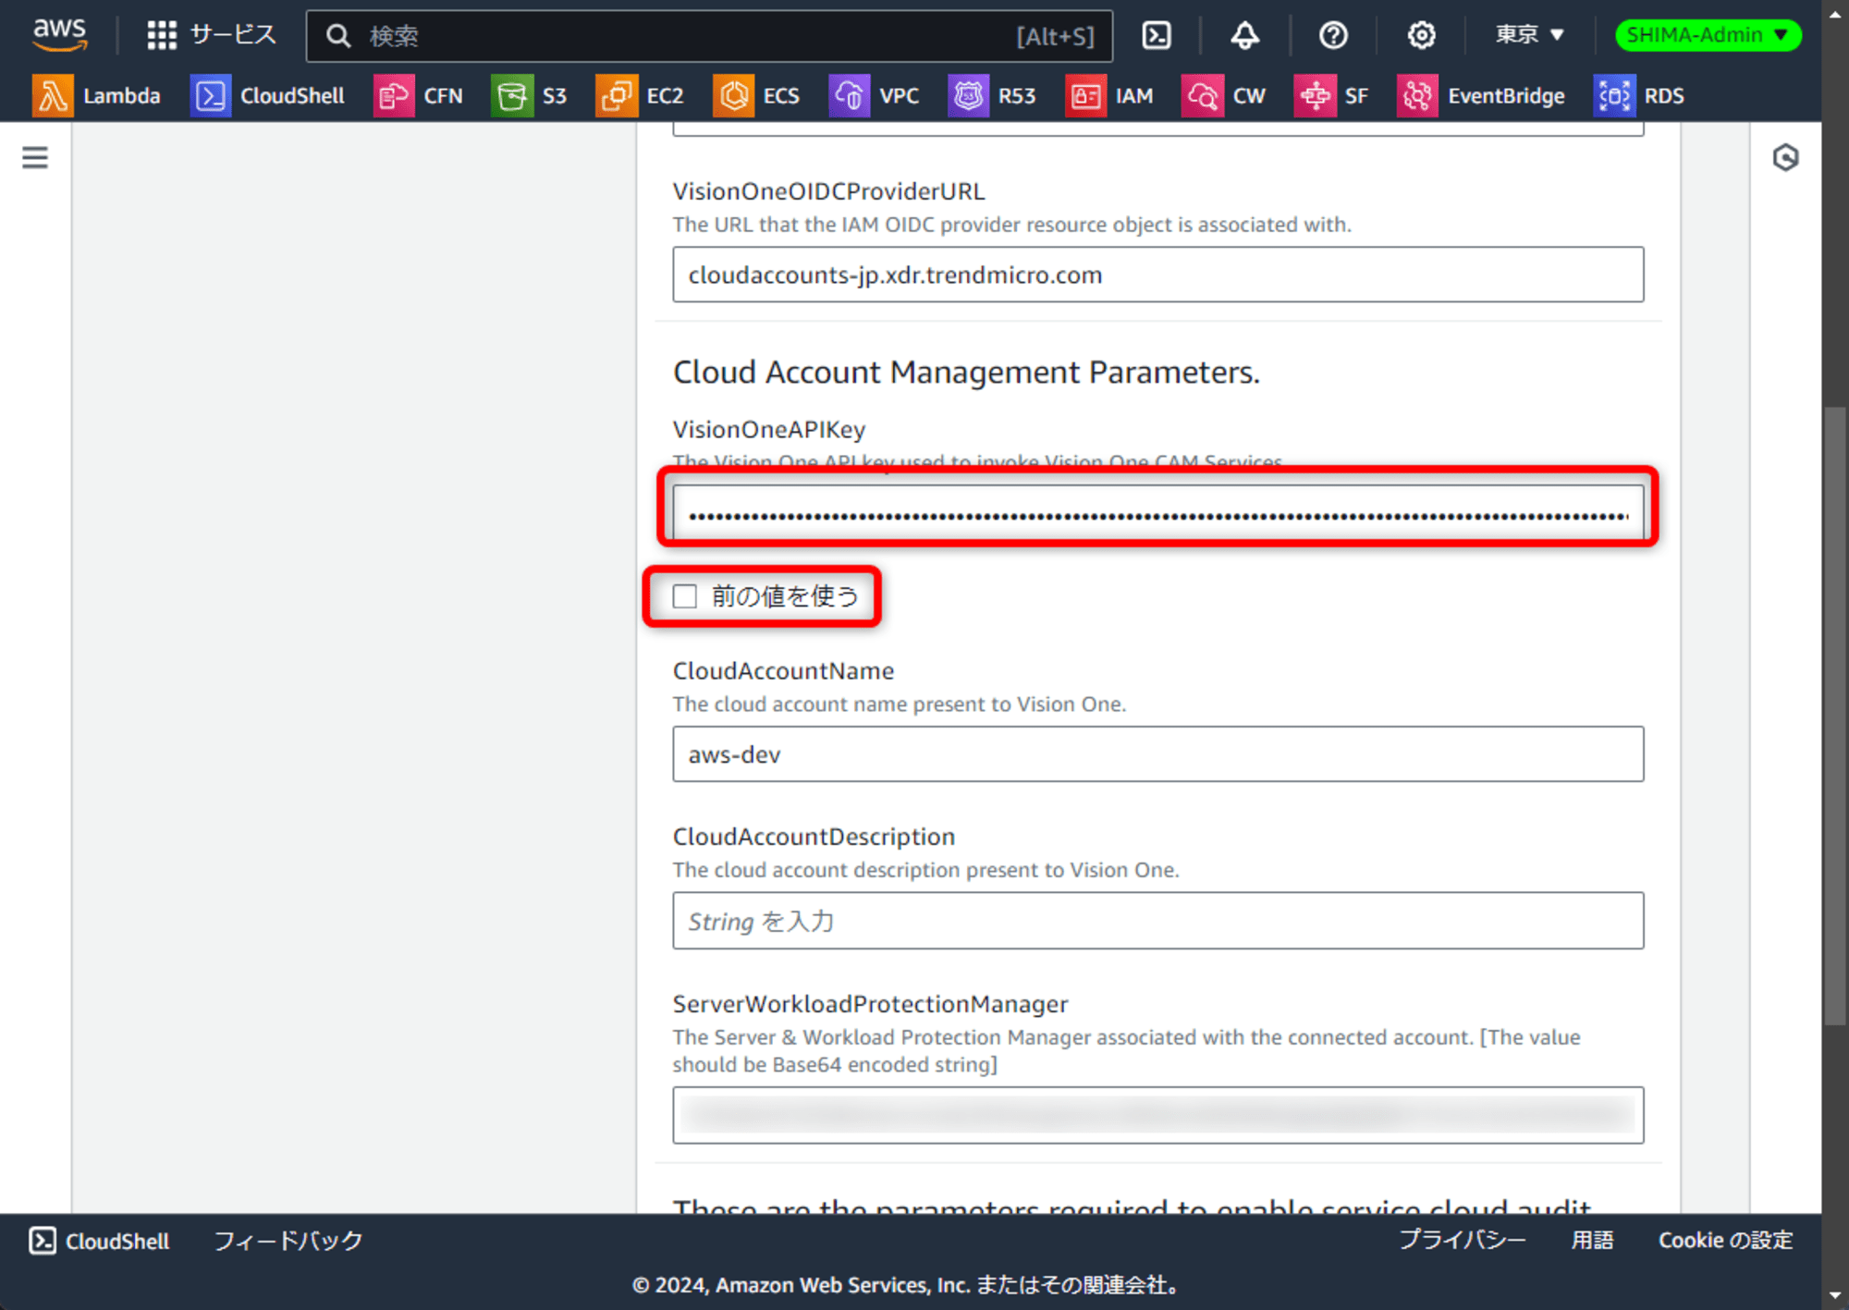Open the フィードバック link

coord(288,1241)
